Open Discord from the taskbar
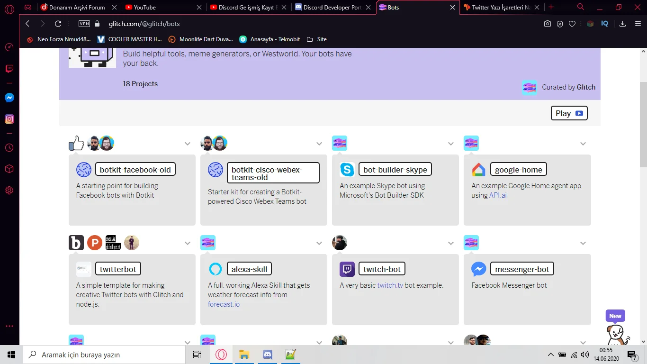This screenshot has height=364, width=647. coord(267,355)
